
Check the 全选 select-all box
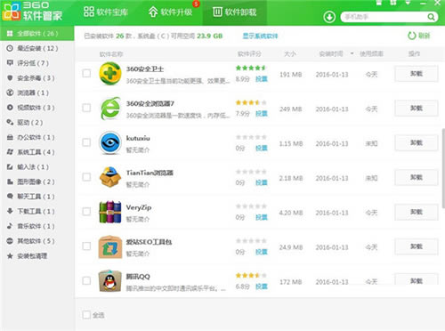click(86, 315)
